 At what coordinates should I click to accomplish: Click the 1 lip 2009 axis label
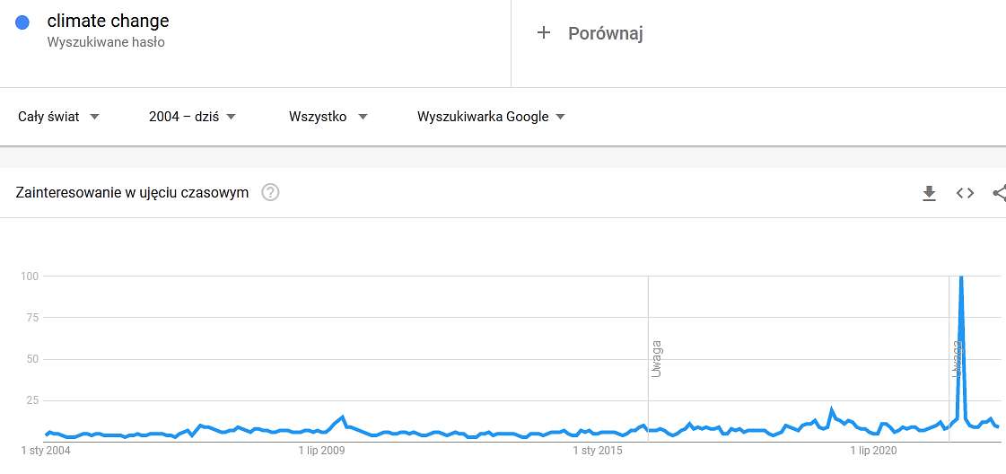click(x=321, y=451)
